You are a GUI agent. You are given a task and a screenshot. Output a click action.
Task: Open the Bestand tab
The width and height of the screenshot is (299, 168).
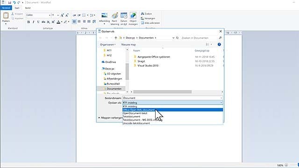[6, 8]
